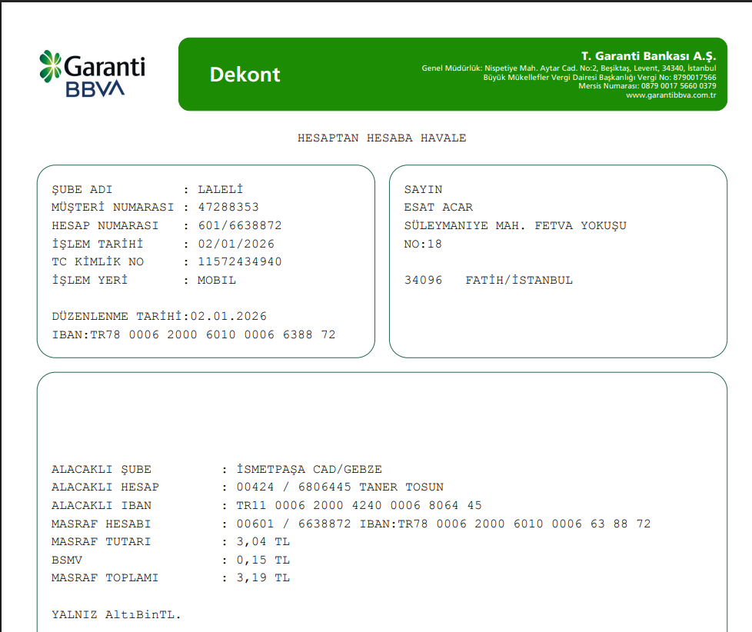
Task: Select postal code 34096
Action: tap(423, 280)
